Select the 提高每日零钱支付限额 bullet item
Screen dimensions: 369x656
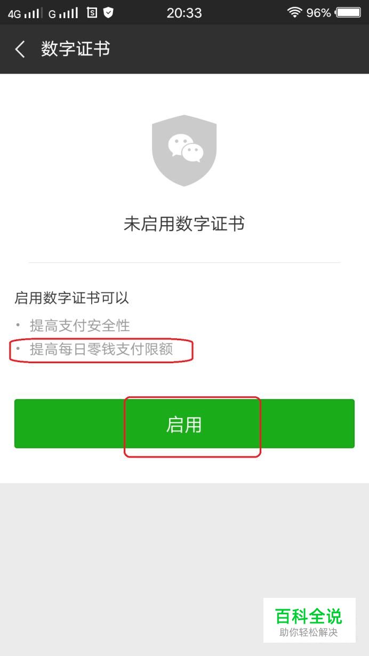pos(101,349)
